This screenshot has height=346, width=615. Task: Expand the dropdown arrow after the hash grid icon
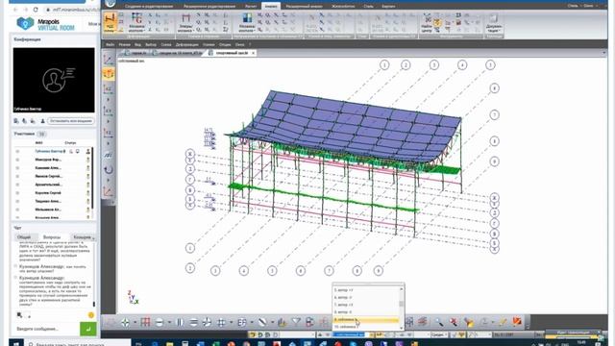click(231, 323)
